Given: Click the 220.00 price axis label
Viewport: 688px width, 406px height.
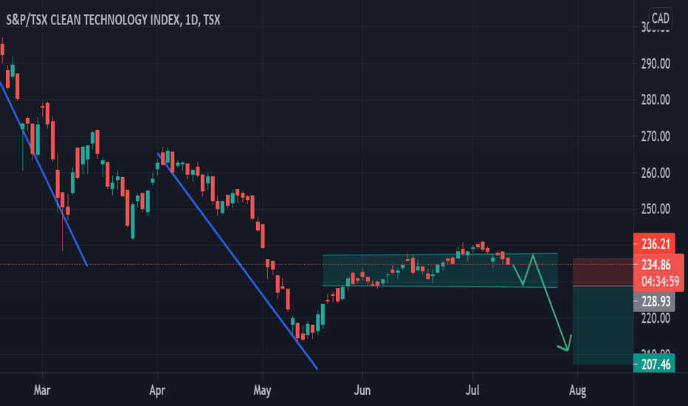Looking at the screenshot, I should click(656, 317).
